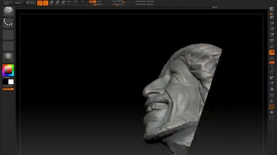Image resolution: width=277 pixels, height=155 pixels.
Task: Click right-shelf Rotate view icon
Action: tap(272, 90)
